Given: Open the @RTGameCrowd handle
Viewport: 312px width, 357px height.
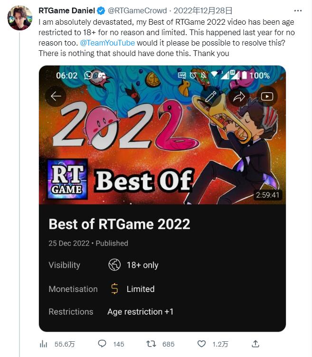Looking at the screenshot, I should (x=137, y=10).
